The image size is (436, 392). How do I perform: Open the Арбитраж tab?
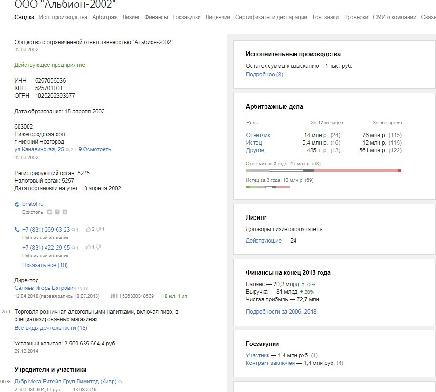click(x=105, y=17)
